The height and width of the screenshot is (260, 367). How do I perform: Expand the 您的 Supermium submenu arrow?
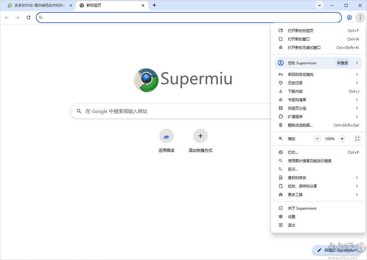[x=357, y=63]
